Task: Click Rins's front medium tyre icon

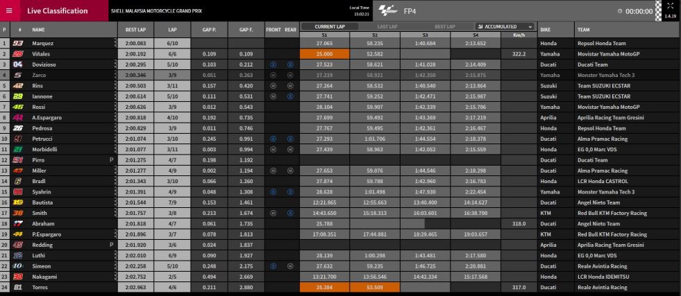Action: (274, 86)
